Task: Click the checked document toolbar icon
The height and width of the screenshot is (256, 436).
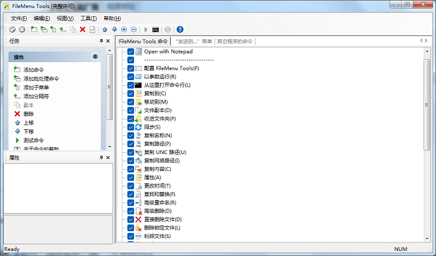Action: coord(92,29)
